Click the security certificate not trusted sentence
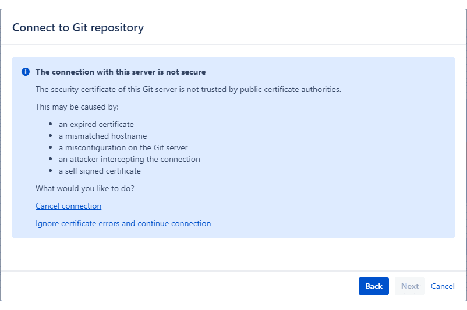 click(x=188, y=89)
